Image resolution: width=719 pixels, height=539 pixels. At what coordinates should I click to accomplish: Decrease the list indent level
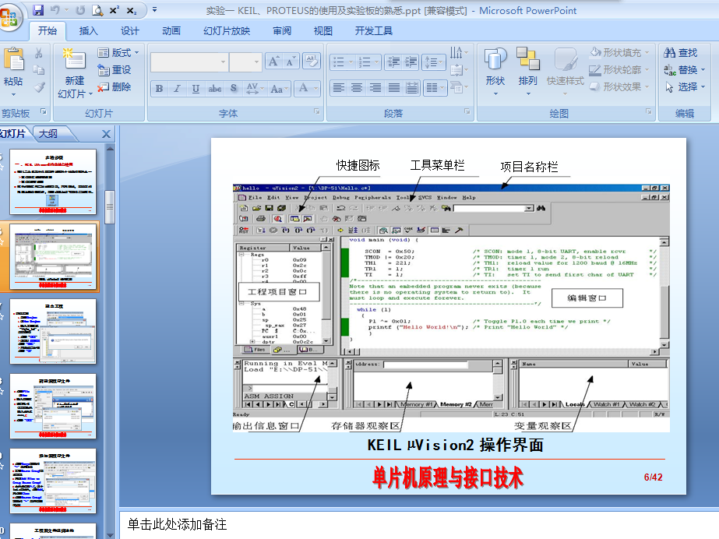point(393,62)
